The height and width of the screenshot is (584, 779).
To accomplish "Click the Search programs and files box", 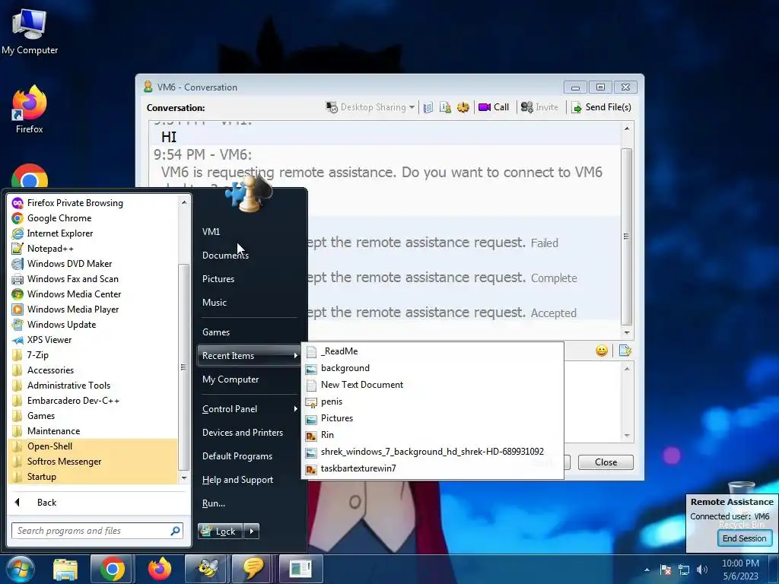I will click(97, 531).
